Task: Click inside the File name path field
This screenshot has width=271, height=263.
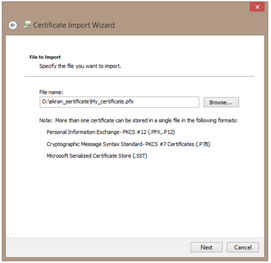Action: [x=119, y=102]
